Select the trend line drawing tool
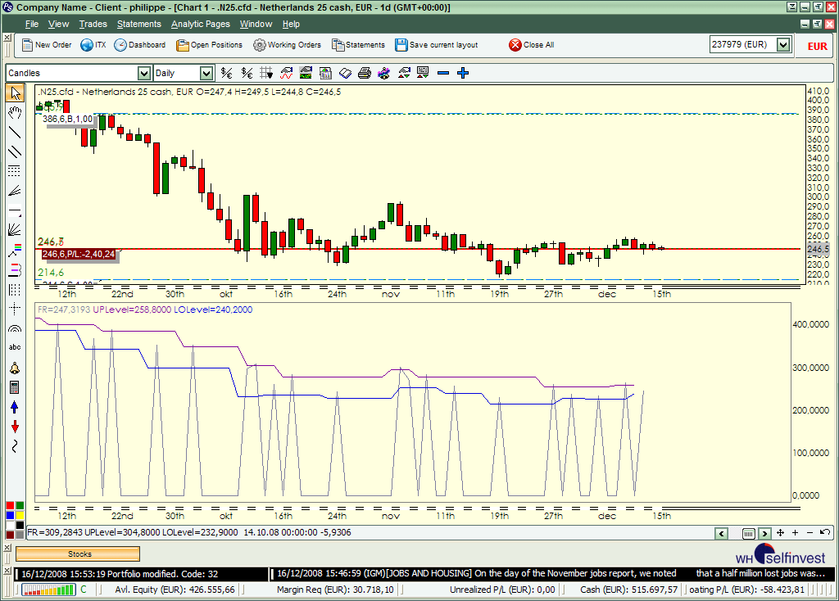 coord(11,133)
